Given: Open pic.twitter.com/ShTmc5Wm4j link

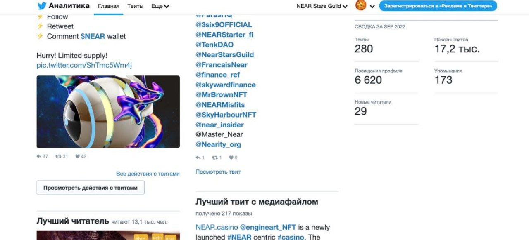Looking at the screenshot, I should pyautogui.click(x=84, y=65).
